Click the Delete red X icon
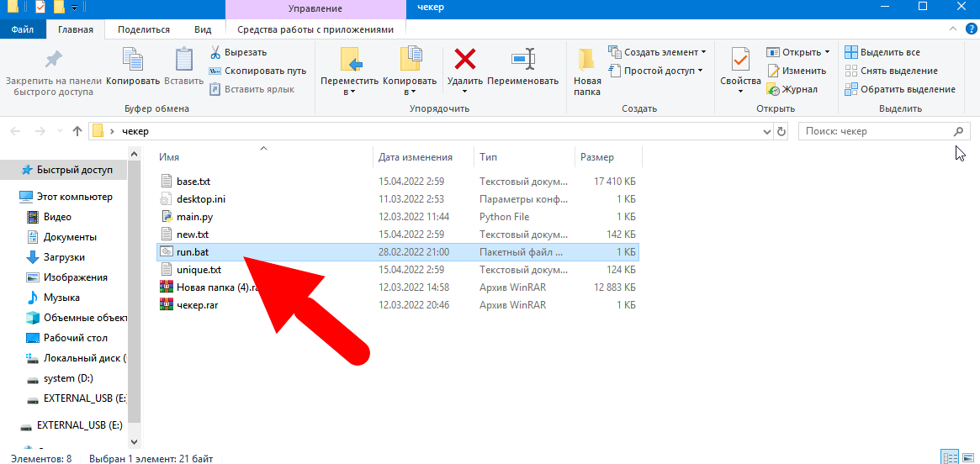Image resolution: width=980 pixels, height=464 pixels. coord(464,61)
